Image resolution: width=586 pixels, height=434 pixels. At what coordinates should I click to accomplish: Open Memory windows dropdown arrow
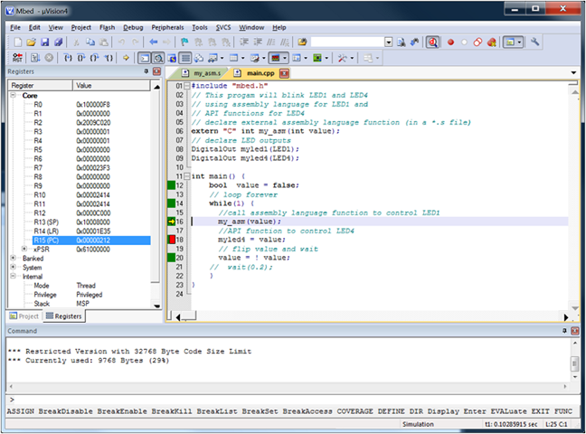243,58
